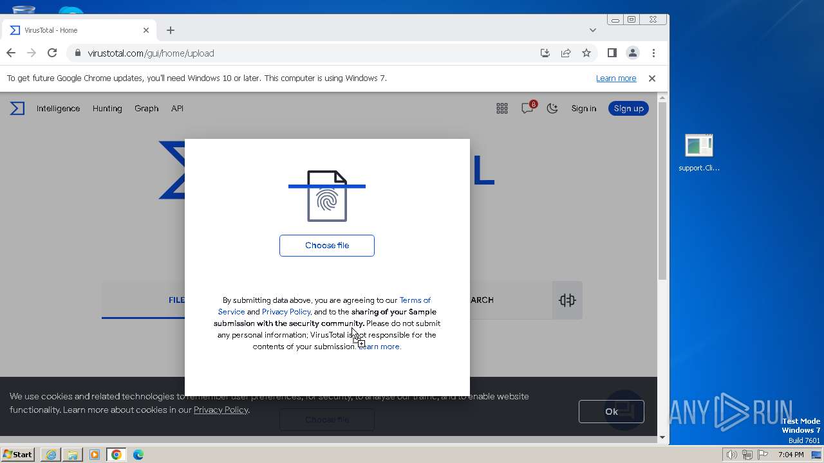The height and width of the screenshot is (463, 824).
Task: Open File Explorer from taskbar
Action: point(73,455)
